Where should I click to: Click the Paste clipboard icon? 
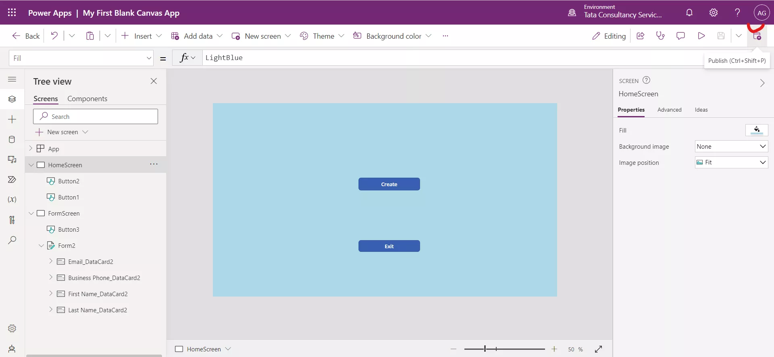click(x=90, y=36)
